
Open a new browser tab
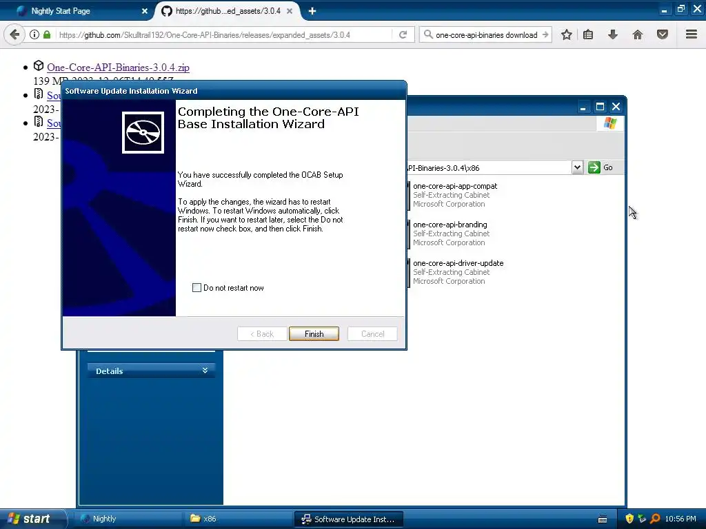[312, 11]
